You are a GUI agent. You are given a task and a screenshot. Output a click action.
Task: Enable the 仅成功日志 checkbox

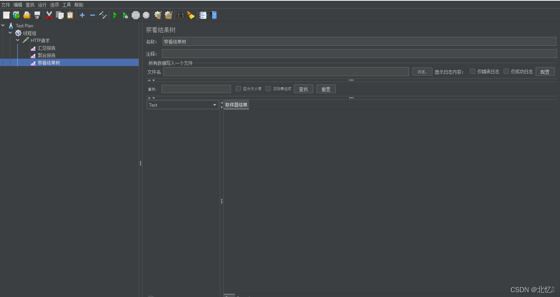(x=506, y=71)
